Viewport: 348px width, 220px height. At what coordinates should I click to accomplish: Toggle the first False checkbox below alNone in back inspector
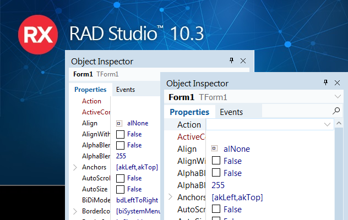point(120,134)
